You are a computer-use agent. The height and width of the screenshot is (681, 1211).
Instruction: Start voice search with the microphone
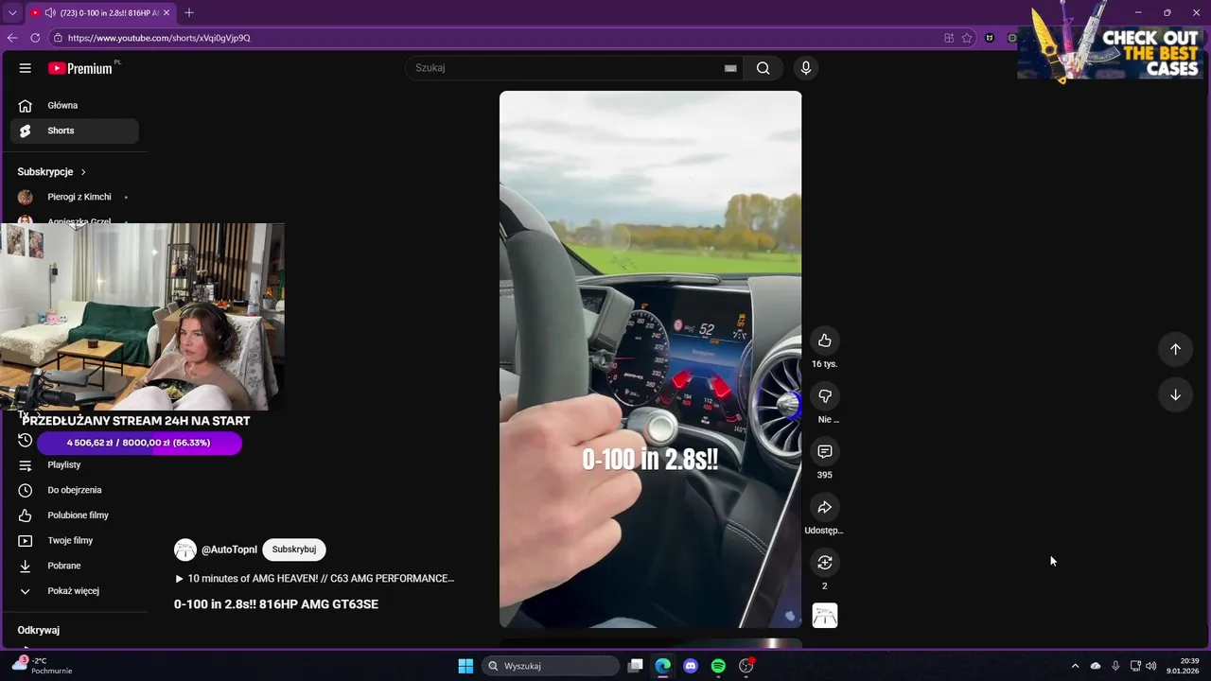tap(806, 68)
